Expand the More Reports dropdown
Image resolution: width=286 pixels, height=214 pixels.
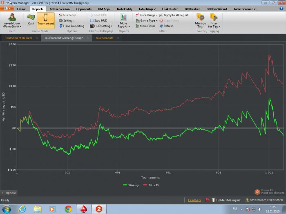pos(123,20)
